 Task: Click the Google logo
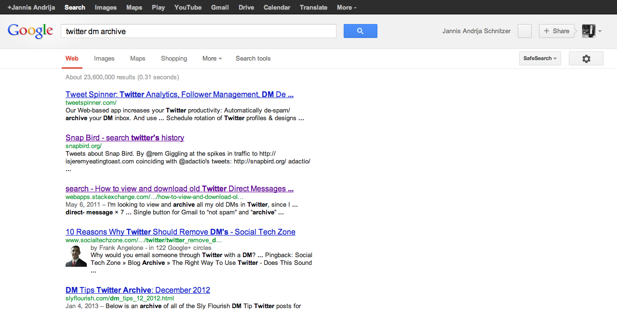(30, 31)
